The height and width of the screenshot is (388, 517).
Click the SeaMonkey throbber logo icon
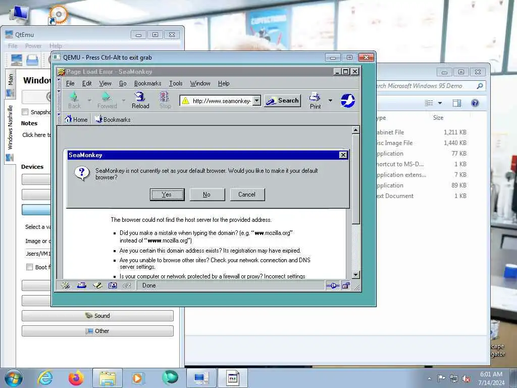[347, 101]
